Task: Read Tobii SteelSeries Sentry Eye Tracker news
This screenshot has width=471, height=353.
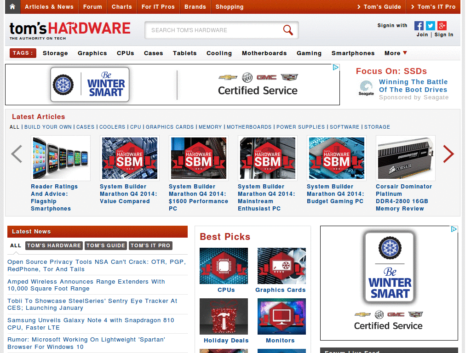Action: [92, 304]
